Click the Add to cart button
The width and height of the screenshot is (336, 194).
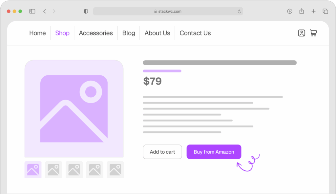162,152
